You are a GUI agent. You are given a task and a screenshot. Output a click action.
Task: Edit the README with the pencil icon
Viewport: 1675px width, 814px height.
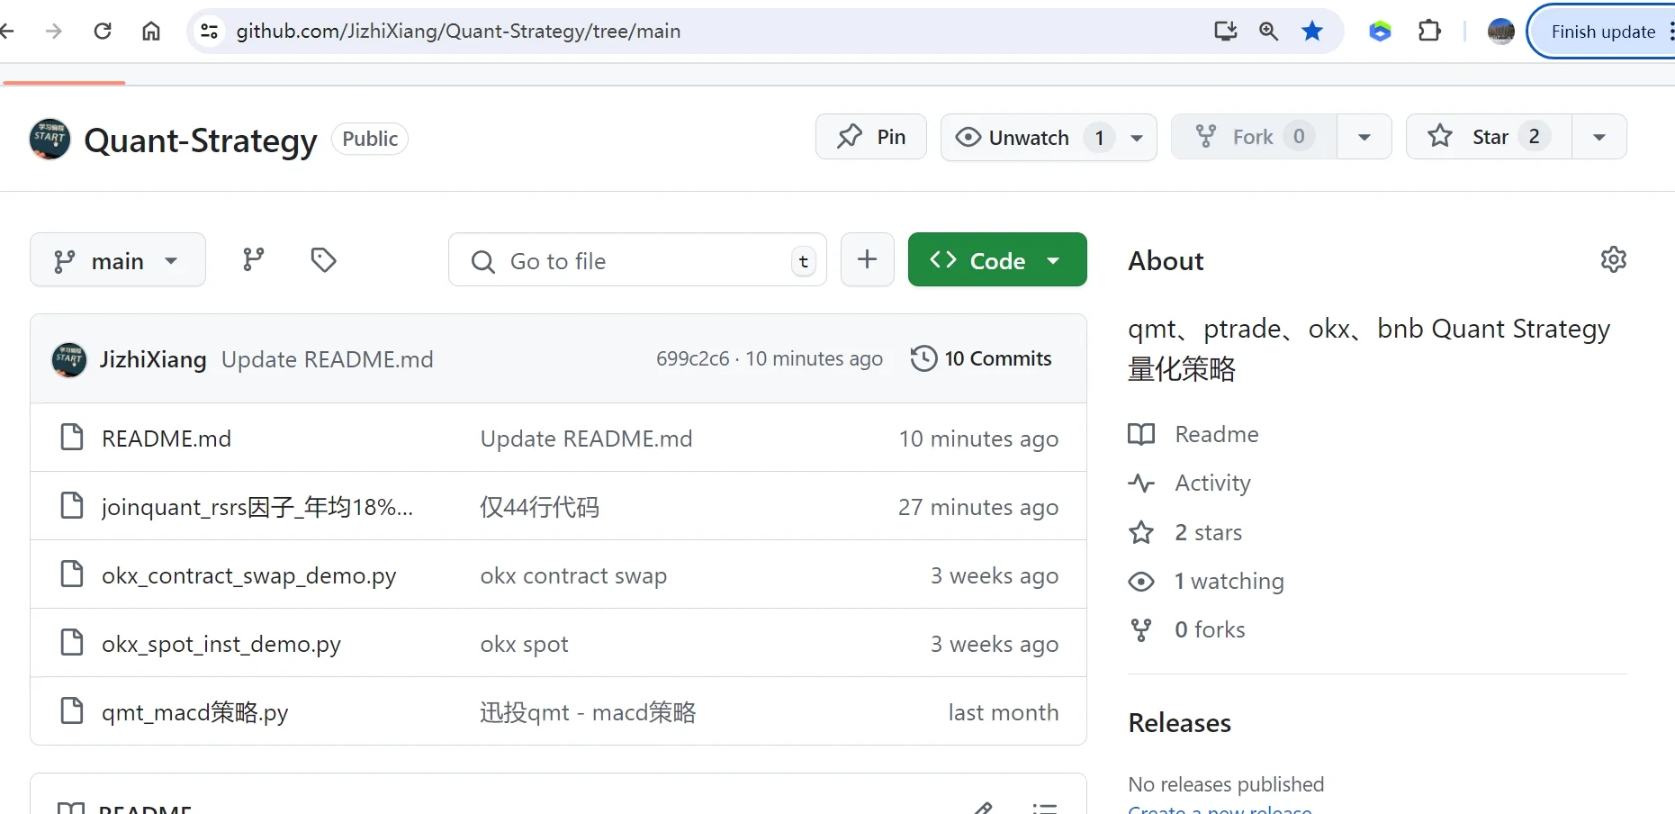tap(984, 808)
